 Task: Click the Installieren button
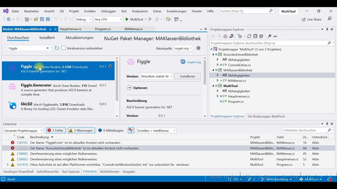pos(188,76)
